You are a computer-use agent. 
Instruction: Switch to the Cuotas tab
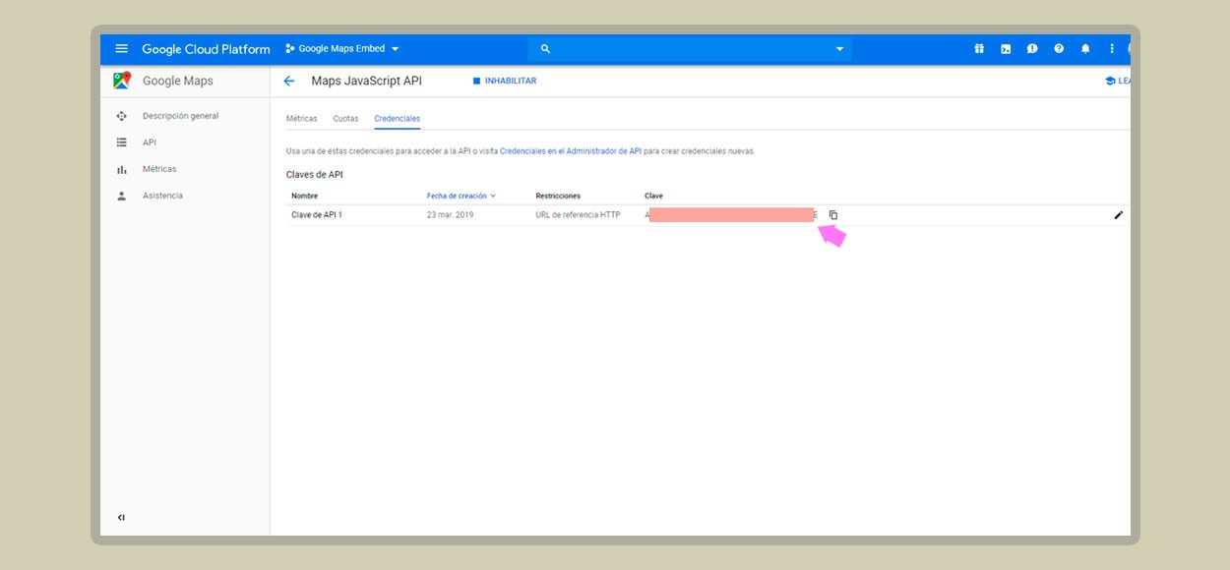tap(345, 119)
